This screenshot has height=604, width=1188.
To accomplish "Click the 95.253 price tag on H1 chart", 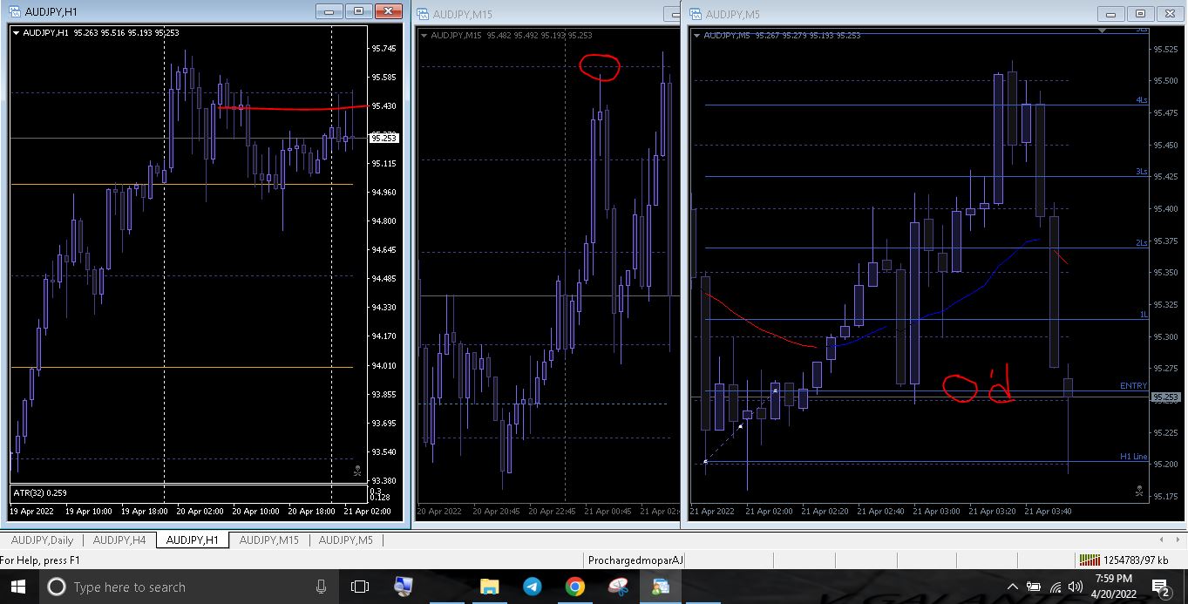I will tap(384, 138).
